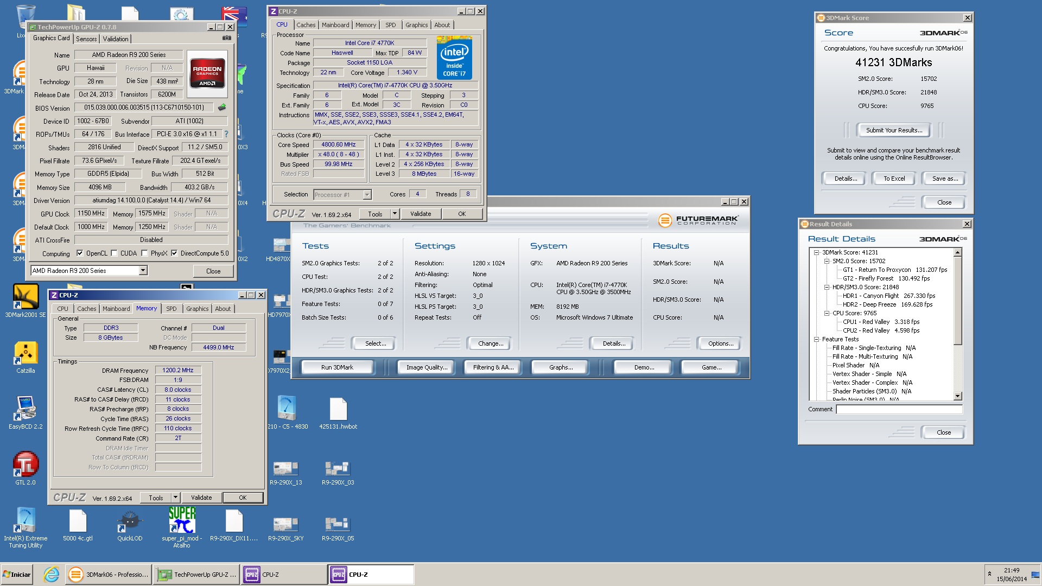
Task: Open Caches tab in top CPU-Z window
Action: pyautogui.click(x=306, y=25)
